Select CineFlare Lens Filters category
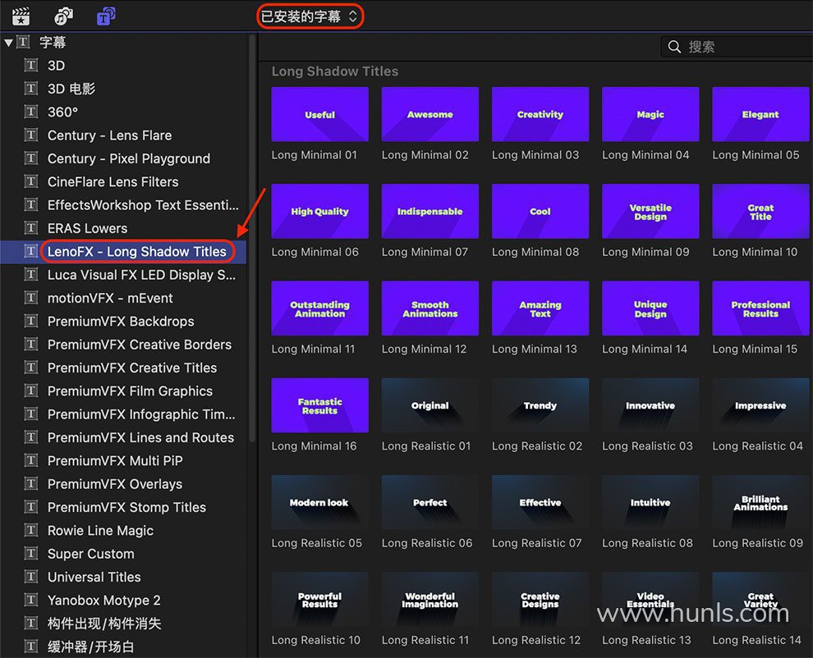 [123, 182]
